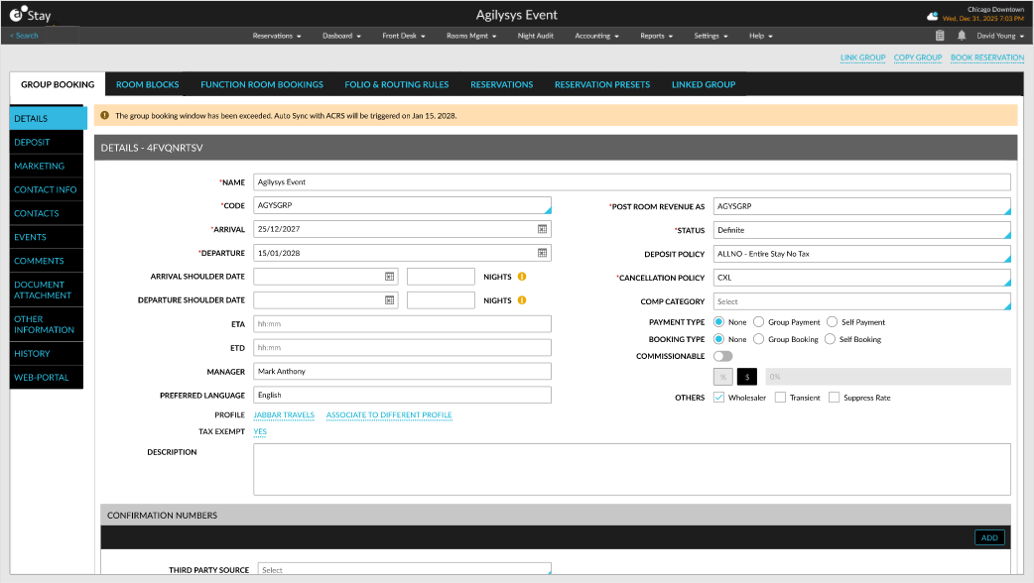Click info icon beside departure shoulder Nights
1034x583 pixels.
point(522,300)
